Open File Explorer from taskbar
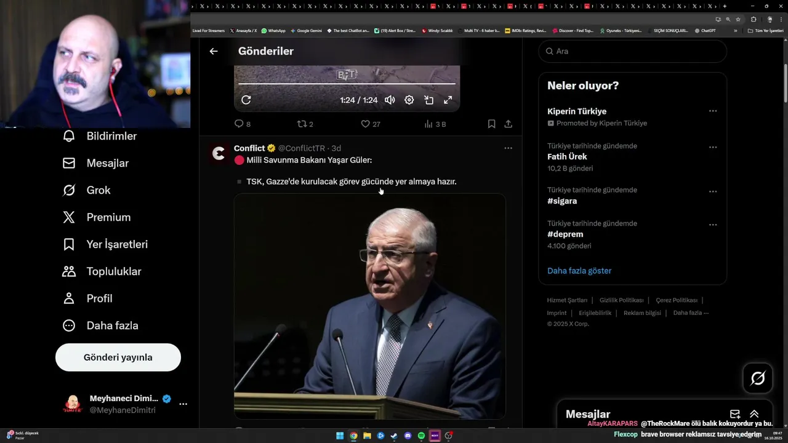 click(x=367, y=436)
